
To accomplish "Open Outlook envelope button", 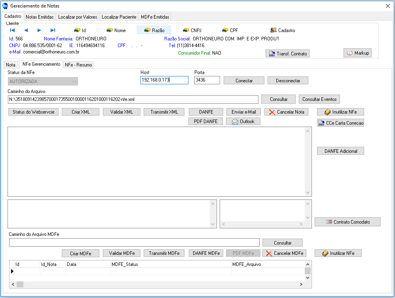I will click(243, 121).
